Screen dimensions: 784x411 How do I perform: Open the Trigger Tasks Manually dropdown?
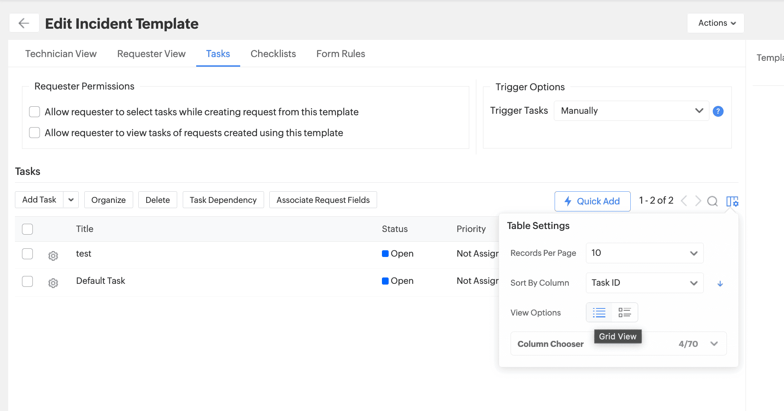coord(631,111)
